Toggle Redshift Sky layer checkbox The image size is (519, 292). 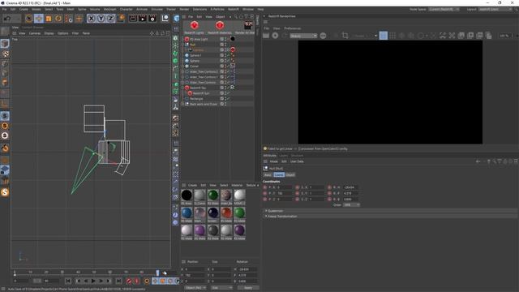(x=222, y=88)
